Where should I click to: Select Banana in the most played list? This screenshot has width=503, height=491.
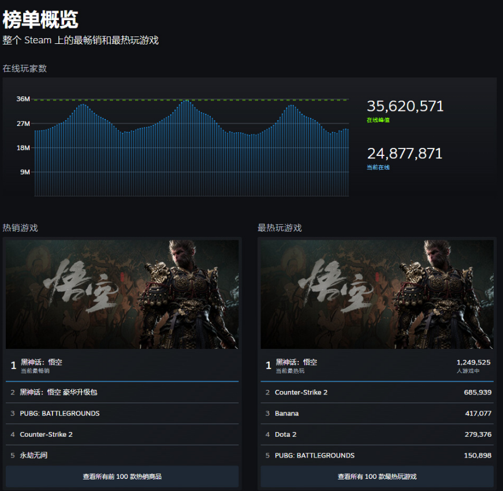[377, 414]
